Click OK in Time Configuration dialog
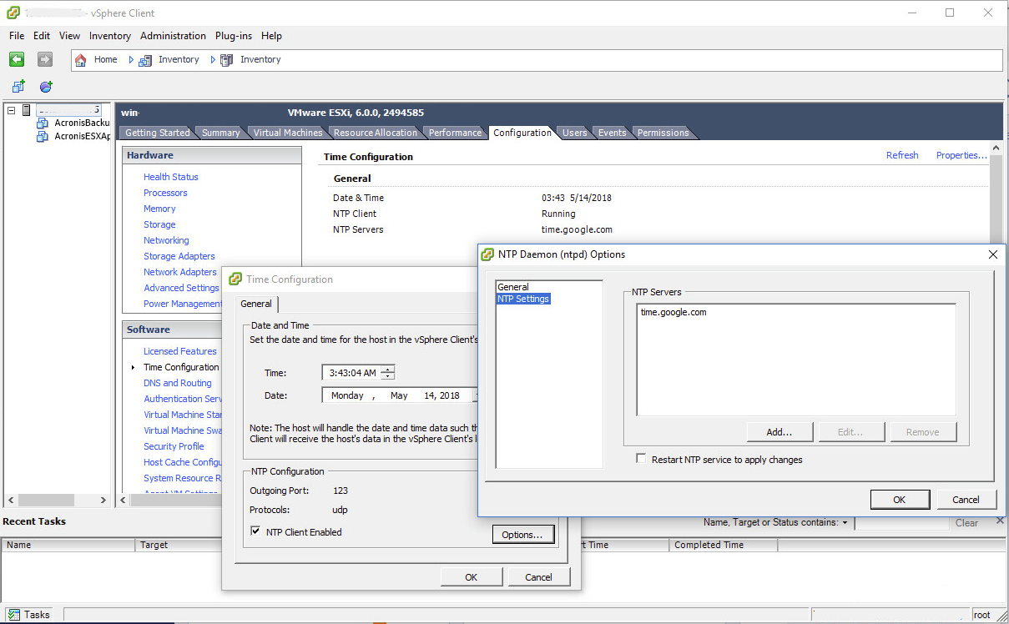Image resolution: width=1009 pixels, height=624 pixels. 472,576
